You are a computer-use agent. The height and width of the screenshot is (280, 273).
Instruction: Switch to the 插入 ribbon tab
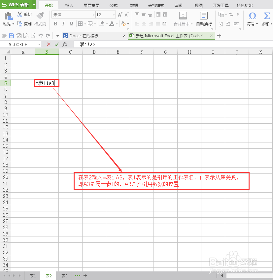coord(69,5)
